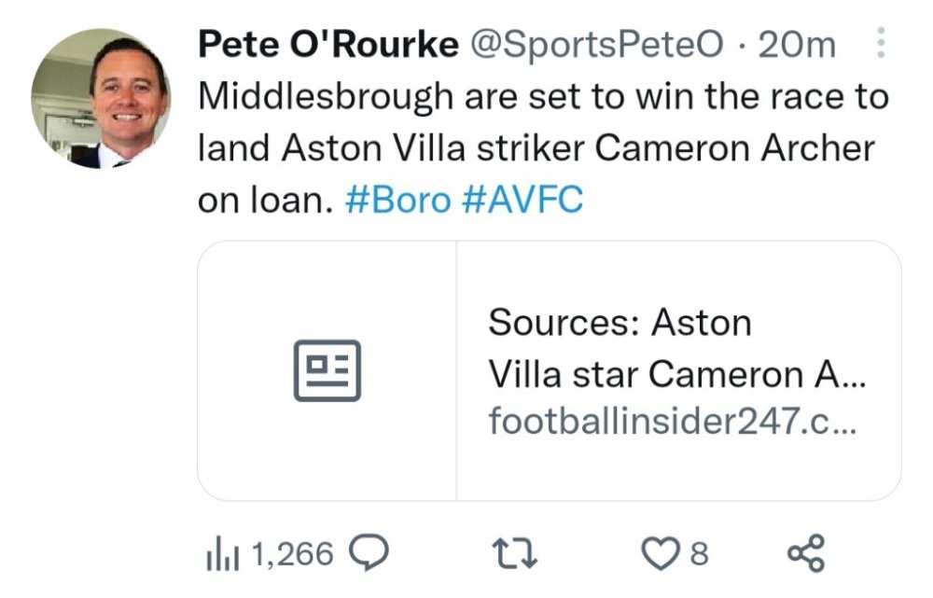Click the 1,266 view count

[292, 555]
